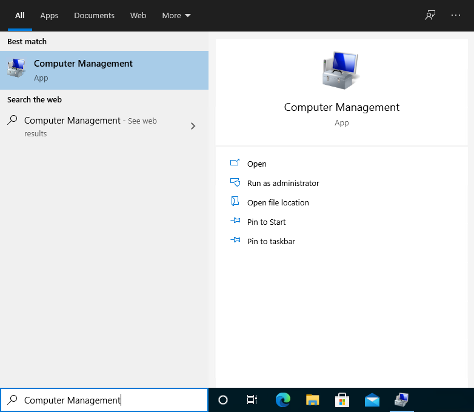The width and height of the screenshot is (474, 412).
Task: Click the search text input field
Action: tap(104, 400)
